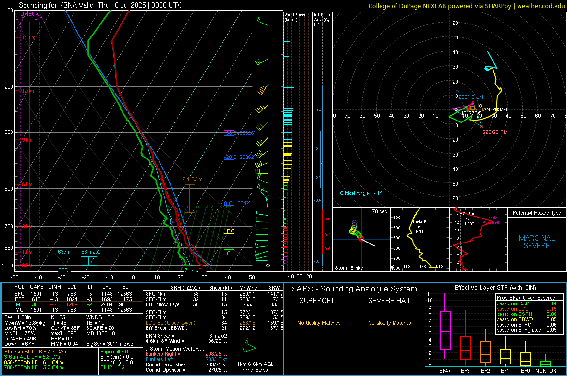The height and width of the screenshot is (376, 567).
Task: Select the 'LCL-EL (Cloud Layer)' row
Action: pos(214,323)
